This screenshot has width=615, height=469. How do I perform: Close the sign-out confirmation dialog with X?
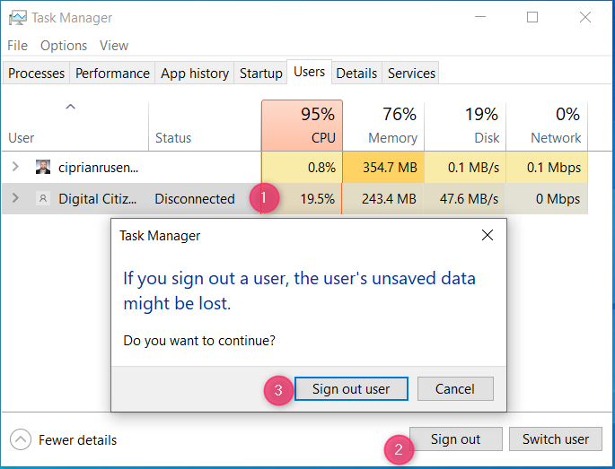488,235
